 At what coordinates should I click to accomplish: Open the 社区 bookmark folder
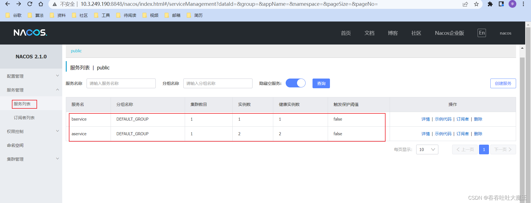tap(80, 15)
